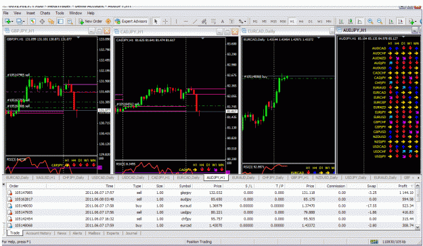Sort trades by Symbol column header
The height and width of the screenshot is (246, 423).
tap(185, 186)
